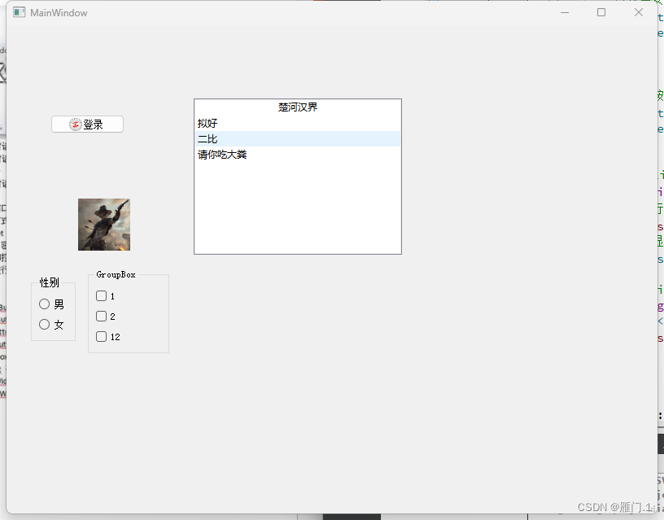The height and width of the screenshot is (520, 664).
Task: Click the 登录 login button
Action: tap(87, 125)
